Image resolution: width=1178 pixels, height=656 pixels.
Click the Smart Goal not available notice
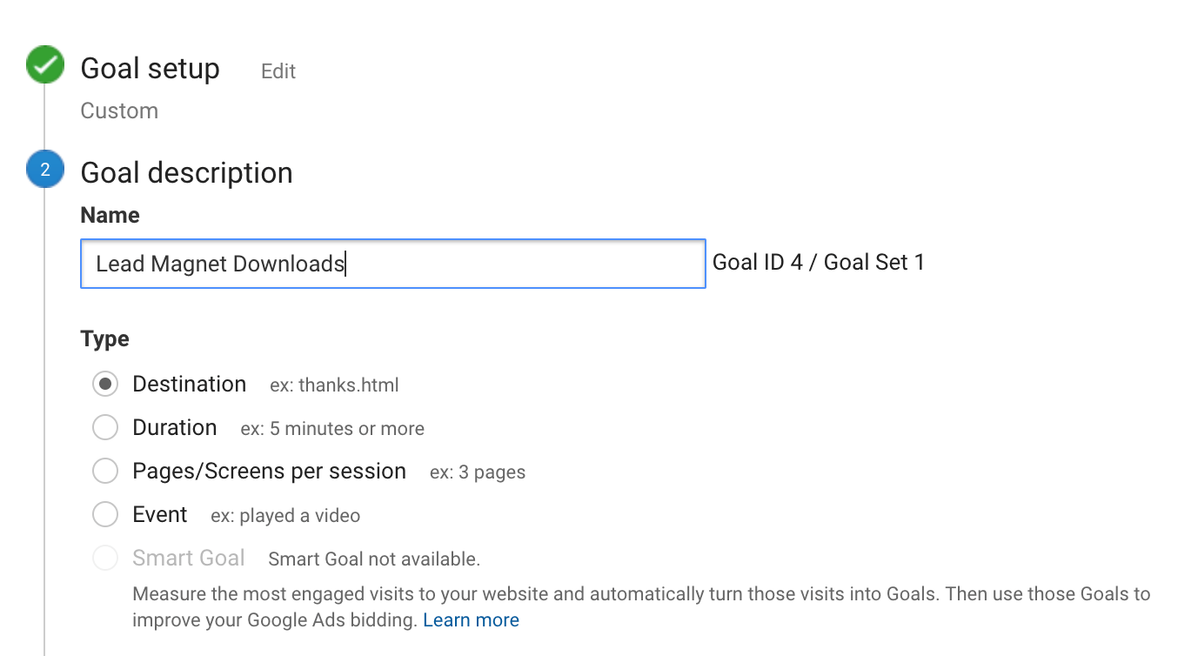click(374, 559)
